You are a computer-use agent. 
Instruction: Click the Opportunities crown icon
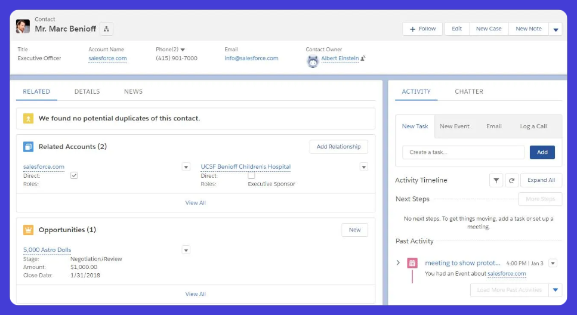tap(28, 230)
